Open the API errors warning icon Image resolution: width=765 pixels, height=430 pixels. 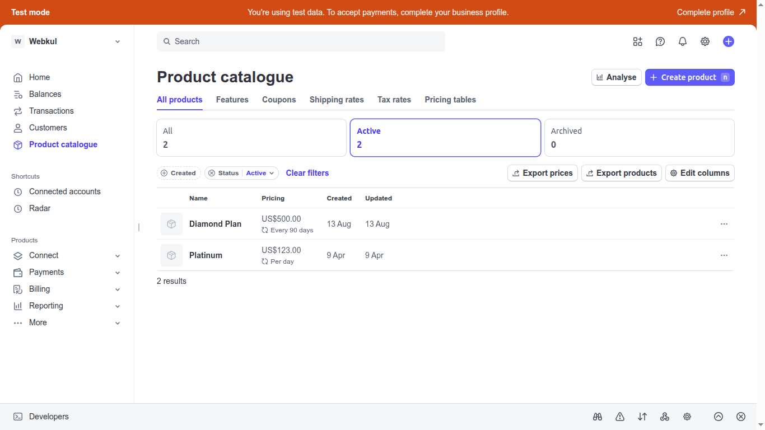tap(619, 417)
